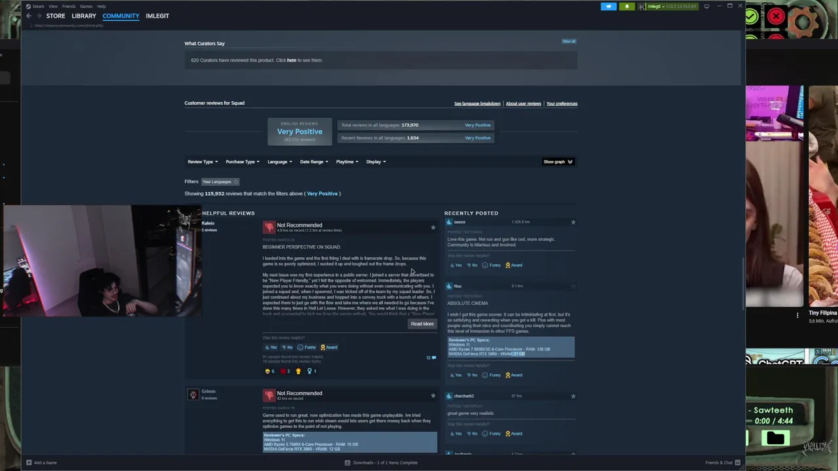Vote Yes on charcharb3's recent review
Image resolution: width=838 pixels, height=471 pixels.
point(455,433)
